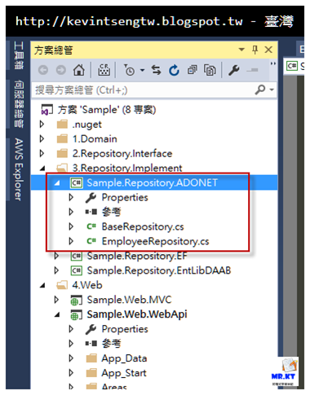This screenshot has height=395, width=310.
Task: Click the Pending Changes Filter clock icon
Action: 130,70
